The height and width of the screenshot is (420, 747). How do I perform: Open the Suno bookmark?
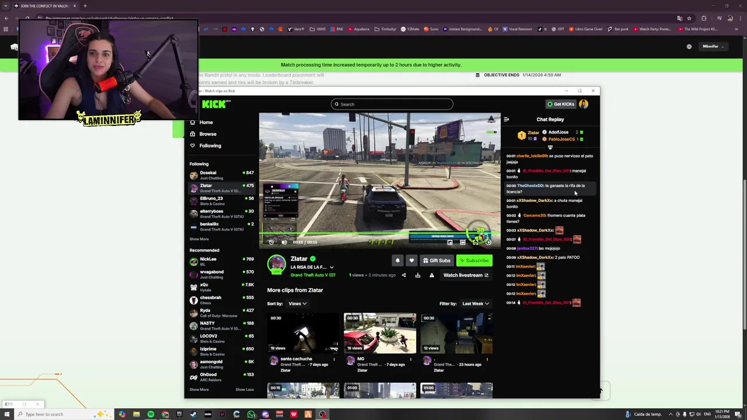click(x=431, y=29)
